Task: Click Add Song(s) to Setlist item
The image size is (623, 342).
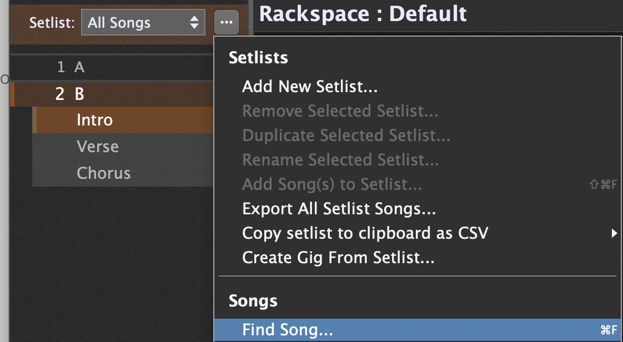Action: 331,184
